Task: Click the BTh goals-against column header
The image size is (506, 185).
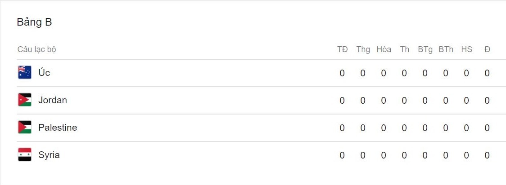Action: 446,49
